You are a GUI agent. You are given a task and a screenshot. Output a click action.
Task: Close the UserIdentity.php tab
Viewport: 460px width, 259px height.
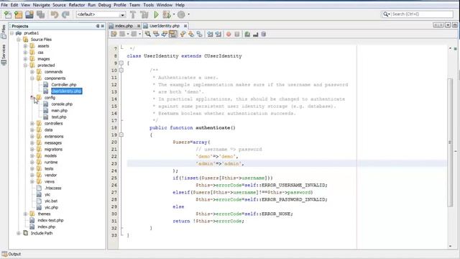click(x=185, y=26)
